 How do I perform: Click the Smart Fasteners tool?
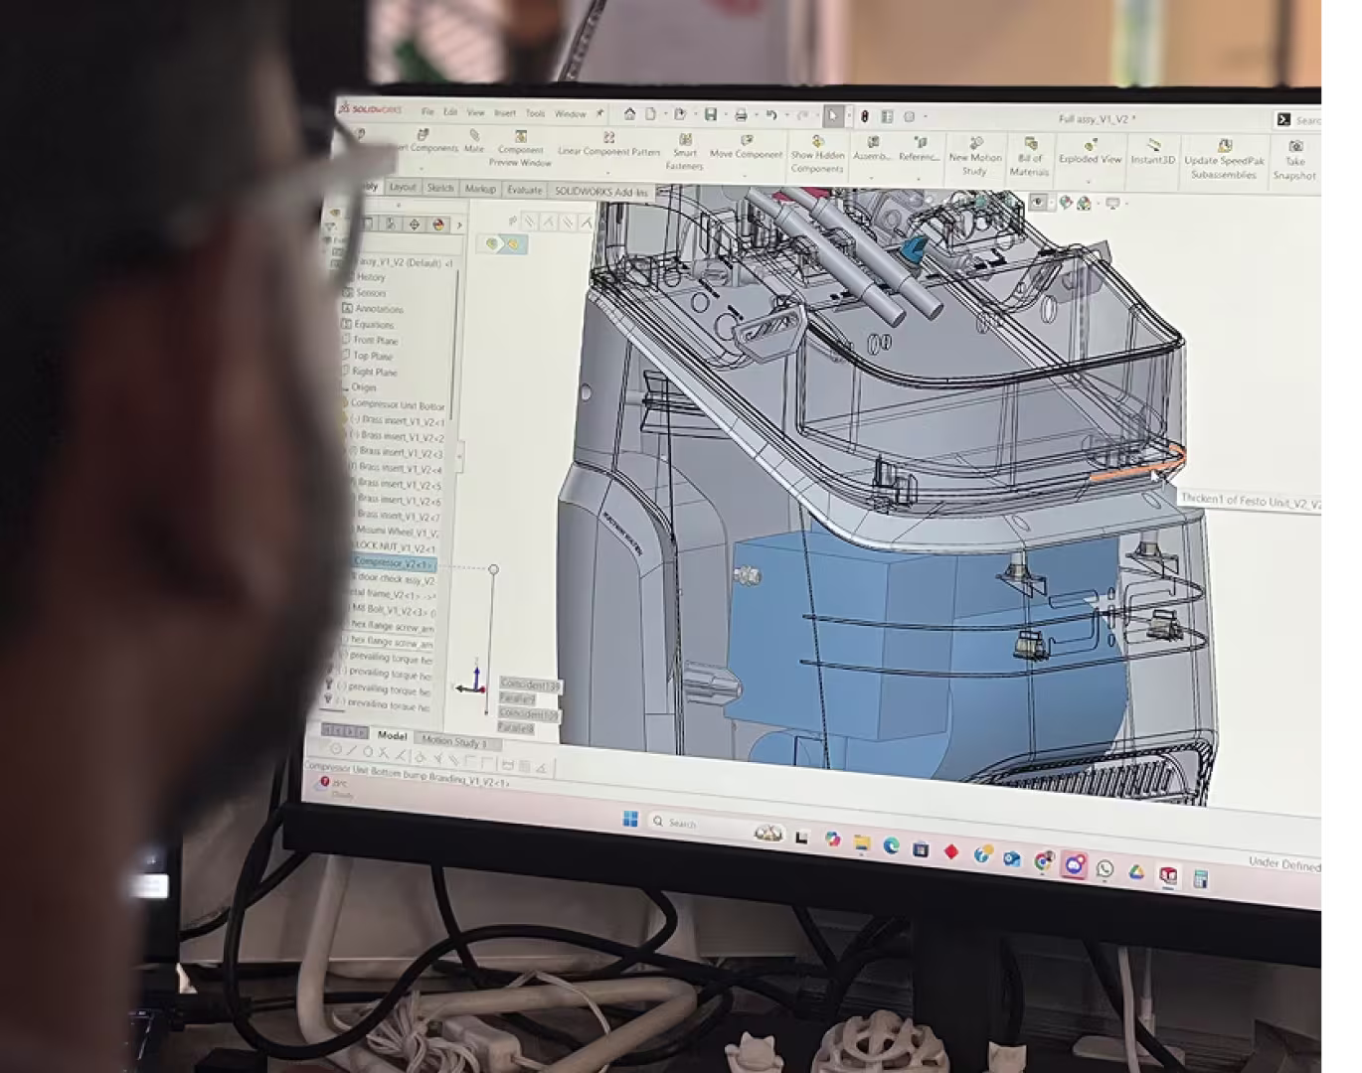click(686, 149)
